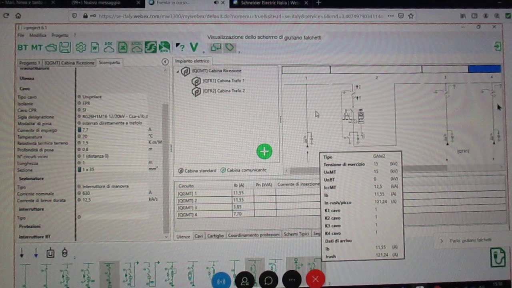Click the DOC cloud toolbar icon

point(109,48)
